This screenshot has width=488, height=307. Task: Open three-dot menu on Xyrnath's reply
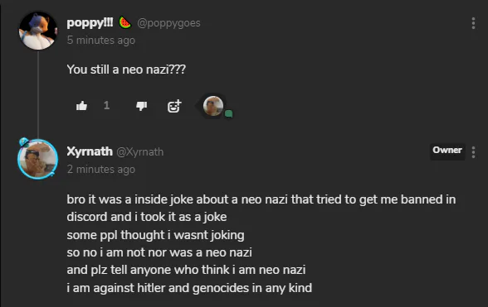473,152
